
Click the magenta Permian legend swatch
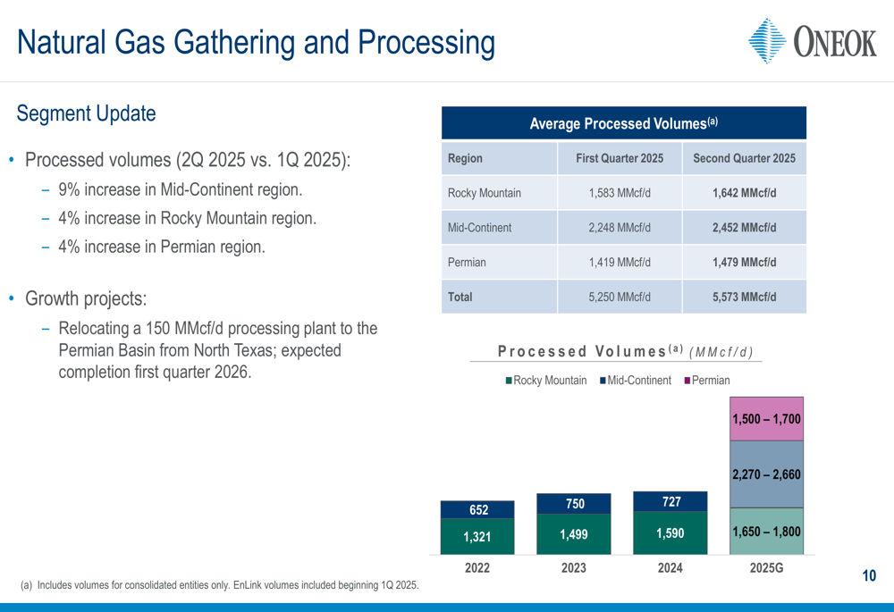(x=687, y=381)
